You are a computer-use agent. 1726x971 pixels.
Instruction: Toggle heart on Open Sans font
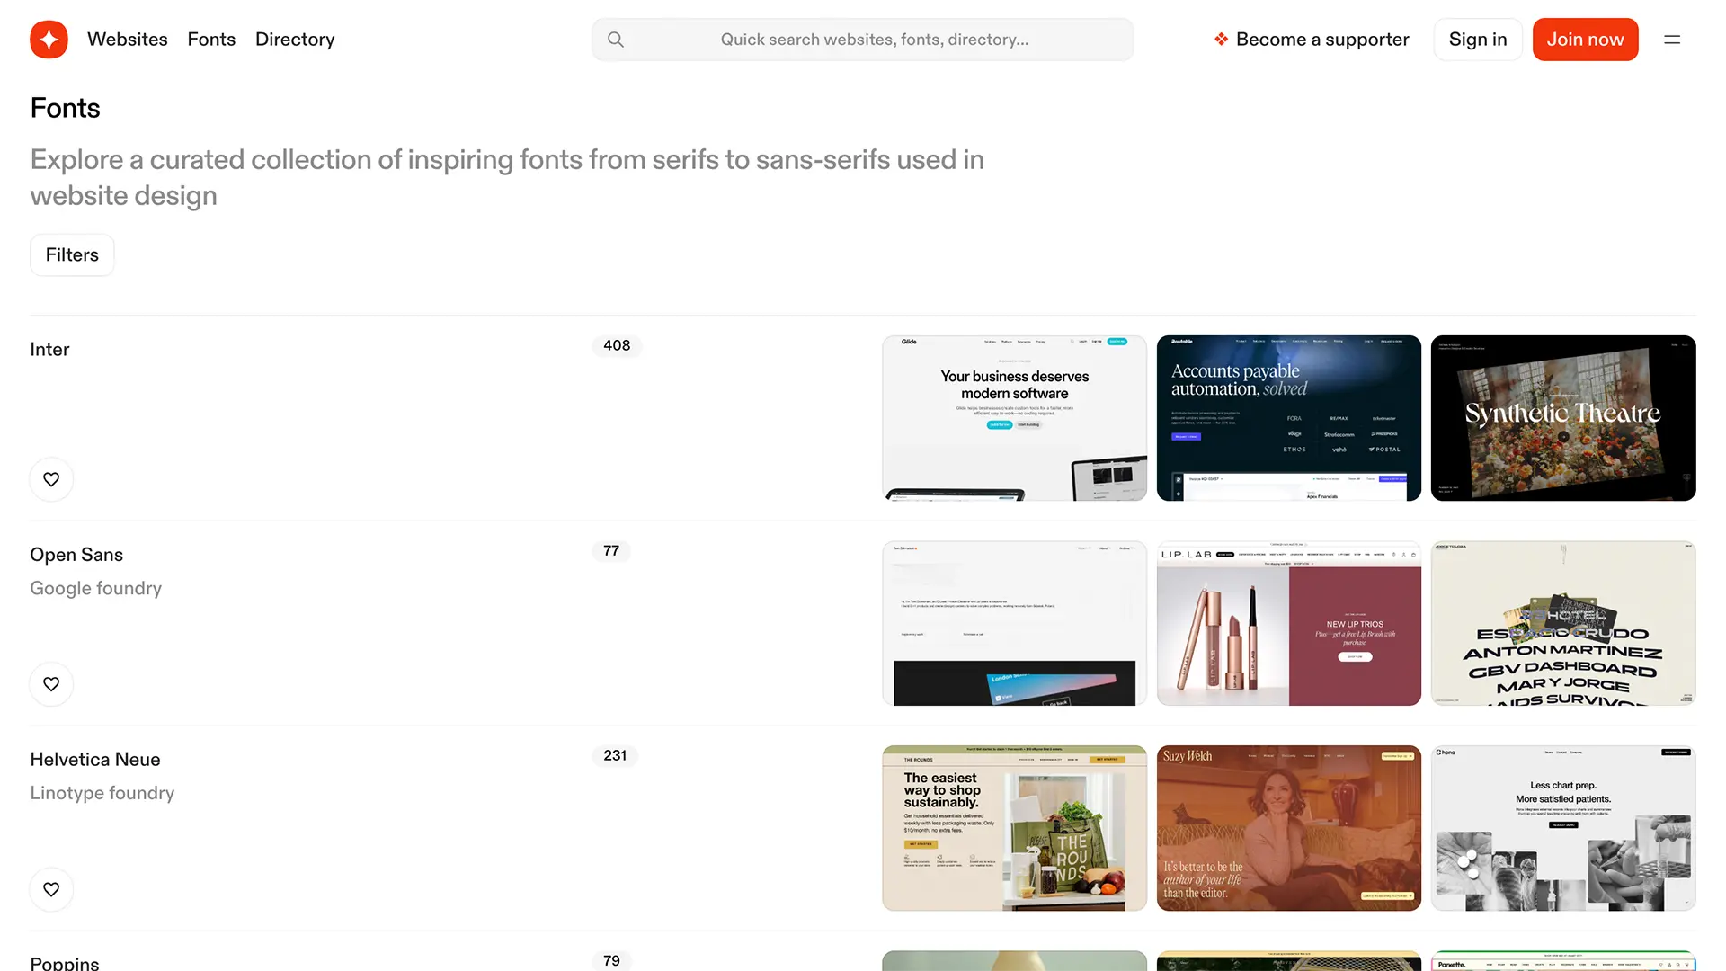tap(51, 684)
